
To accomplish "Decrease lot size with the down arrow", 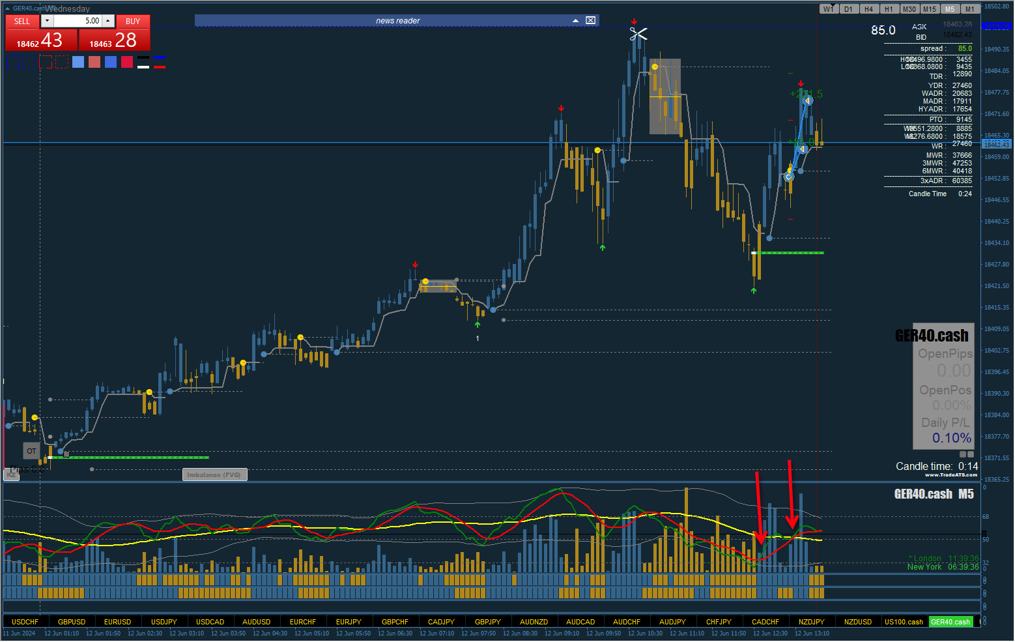I will pos(47,21).
